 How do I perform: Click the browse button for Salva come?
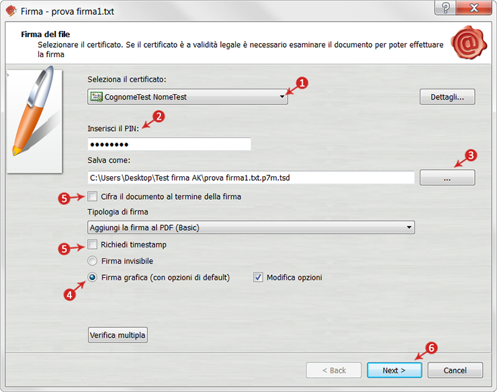[x=447, y=178]
